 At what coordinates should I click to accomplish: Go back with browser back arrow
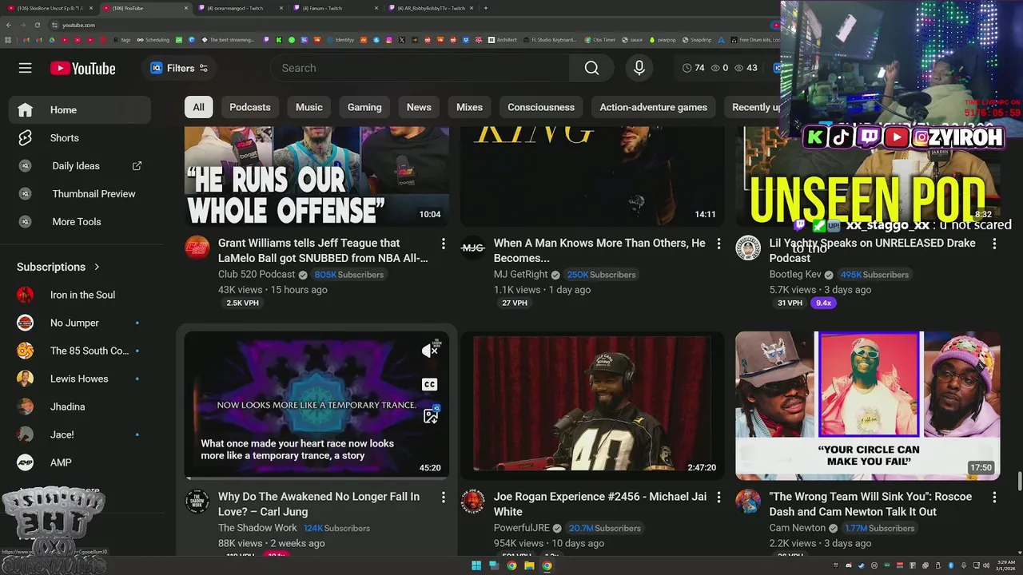click(9, 25)
